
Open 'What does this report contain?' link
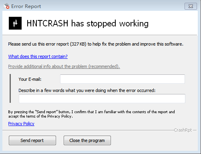coord(38,56)
